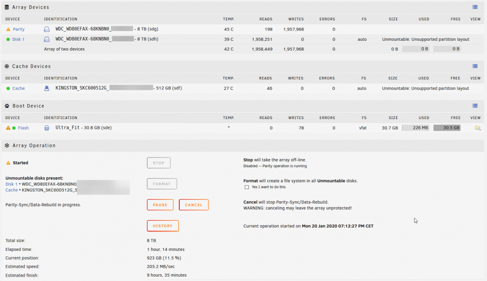Image resolution: width=487 pixels, height=281 pixels.
Task: Click Parity temperature 45 C value
Action: coord(228,29)
